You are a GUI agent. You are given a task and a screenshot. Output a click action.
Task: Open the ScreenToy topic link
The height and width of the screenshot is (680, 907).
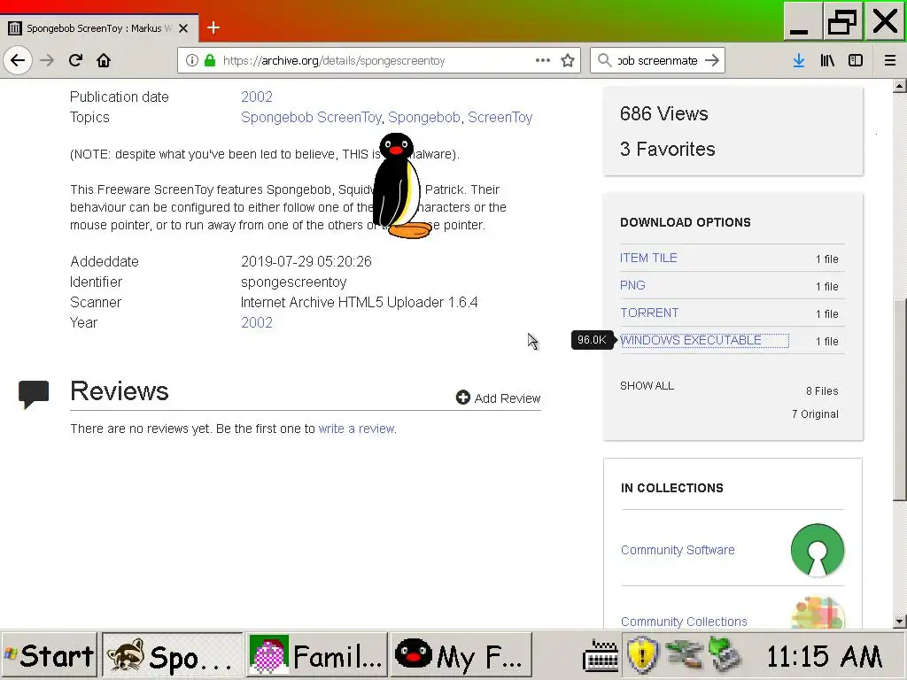click(500, 118)
